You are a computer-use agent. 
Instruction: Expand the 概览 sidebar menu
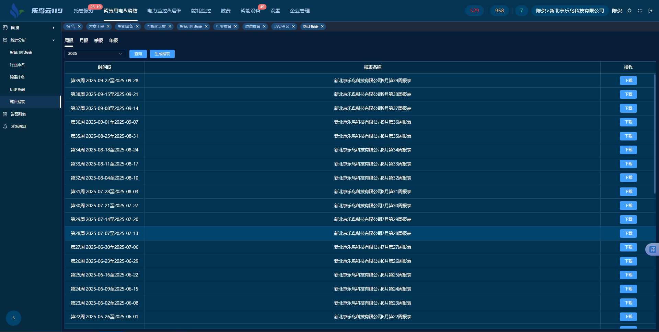[53, 28]
